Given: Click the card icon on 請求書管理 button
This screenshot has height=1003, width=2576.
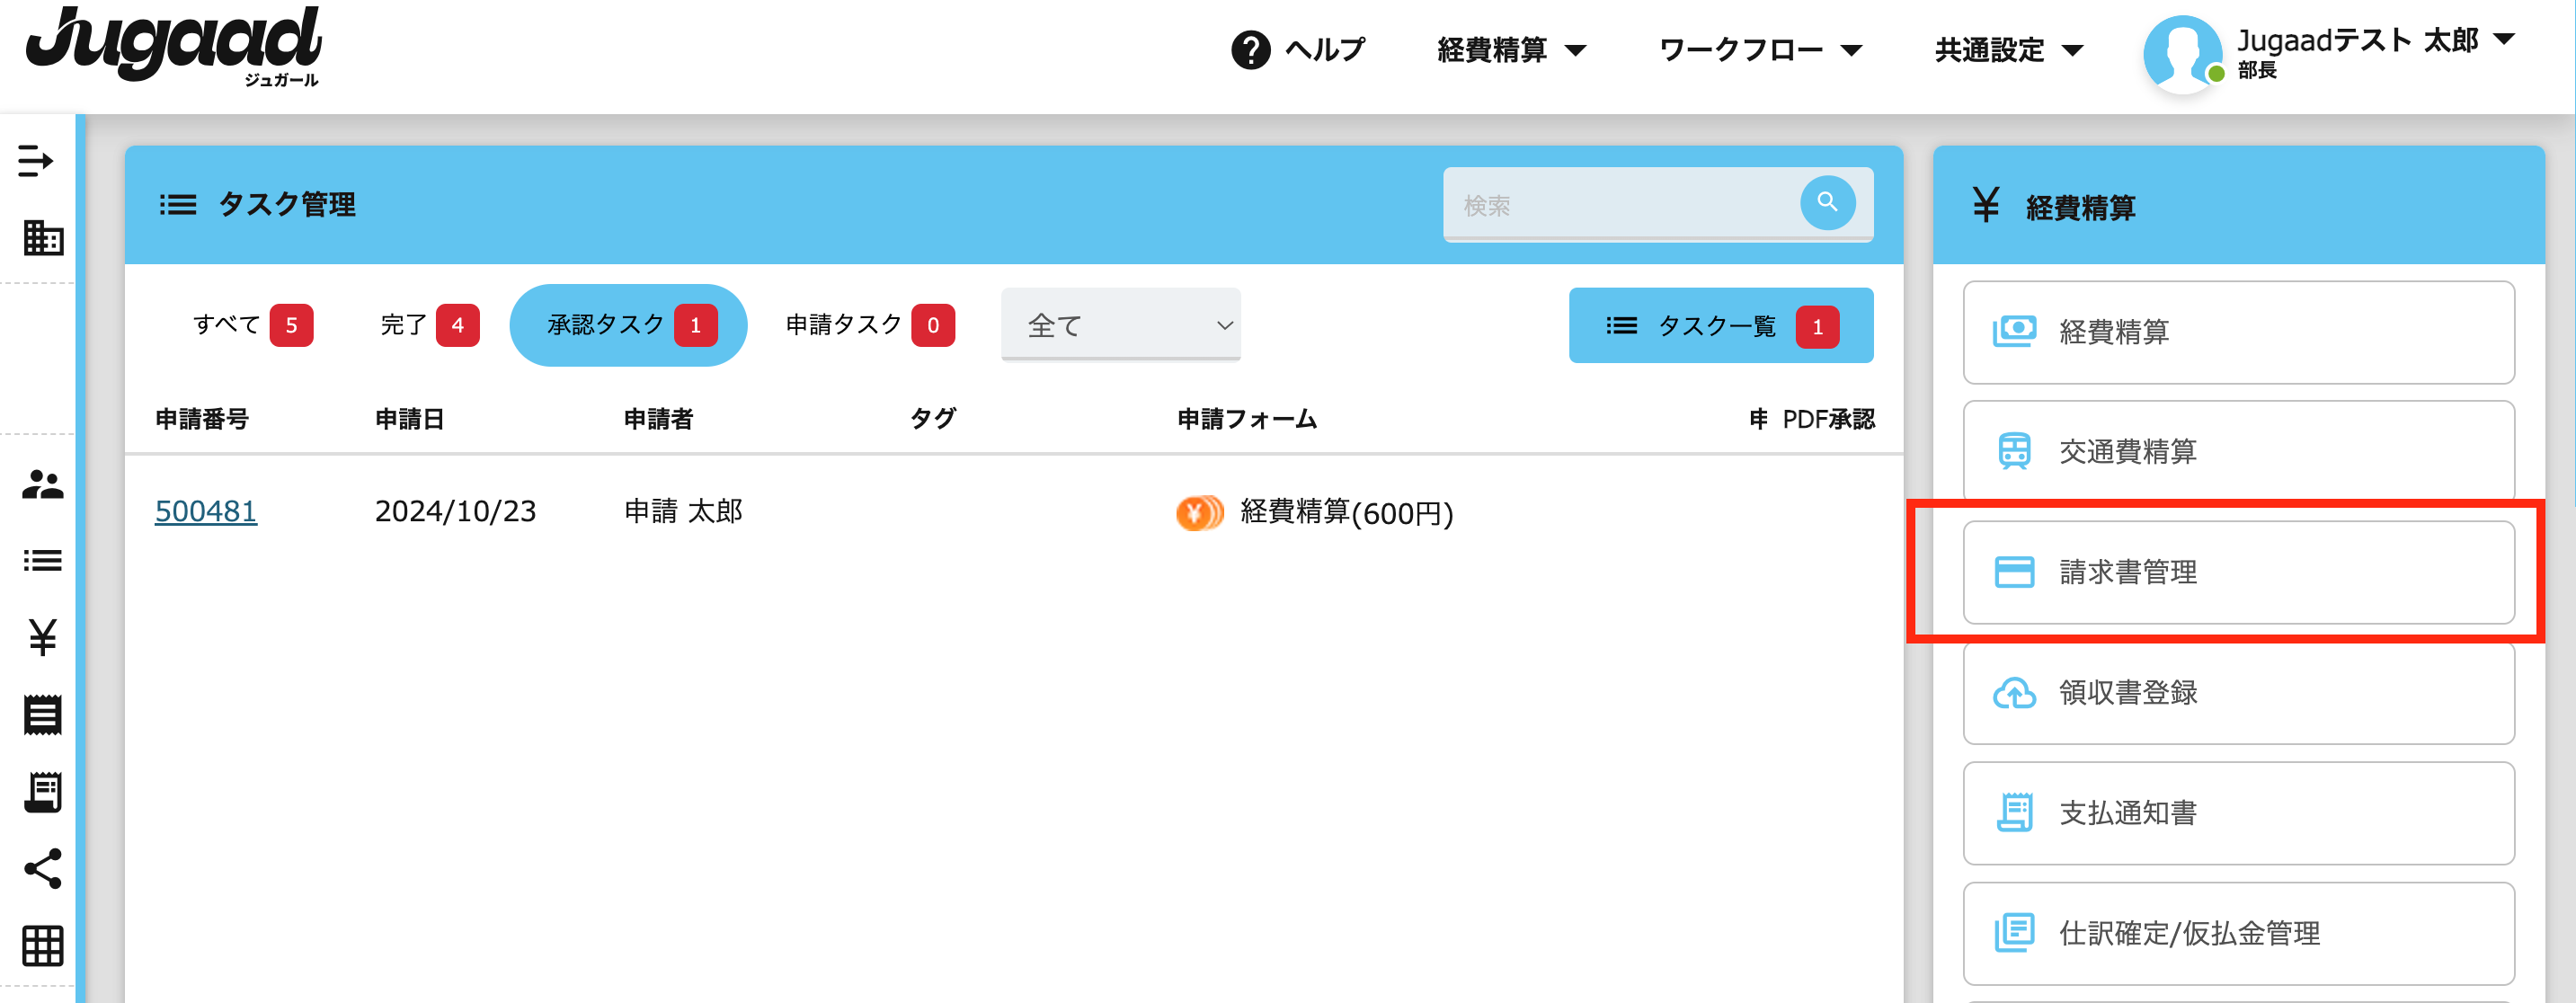Looking at the screenshot, I should pos(2014,572).
